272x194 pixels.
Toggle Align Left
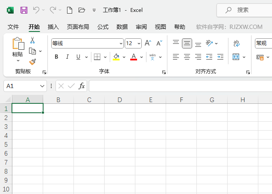pos(176,57)
